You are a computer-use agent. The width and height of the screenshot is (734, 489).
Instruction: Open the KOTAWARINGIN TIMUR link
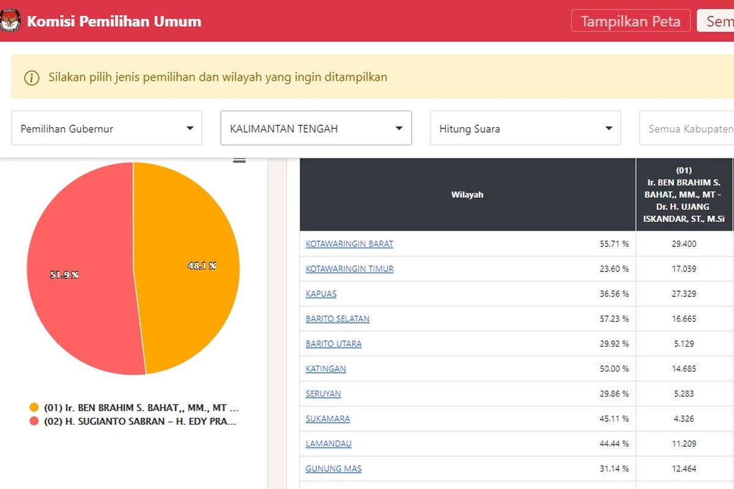click(x=349, y=269)
